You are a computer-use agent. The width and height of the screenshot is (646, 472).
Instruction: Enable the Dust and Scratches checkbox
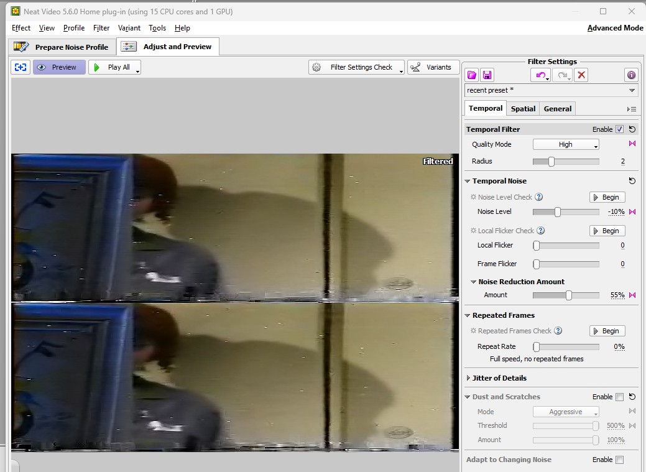pos(619,397)
